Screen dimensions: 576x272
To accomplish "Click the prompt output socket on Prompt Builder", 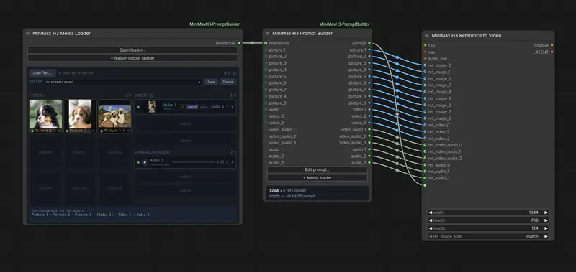I will coord(369,43).
